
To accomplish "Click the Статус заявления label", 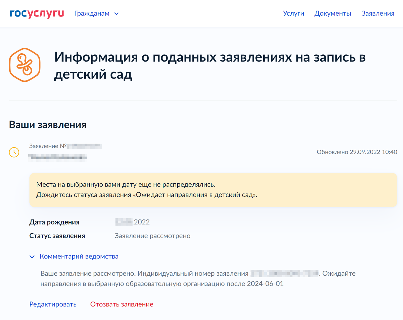I will click(x=57, y=236).
